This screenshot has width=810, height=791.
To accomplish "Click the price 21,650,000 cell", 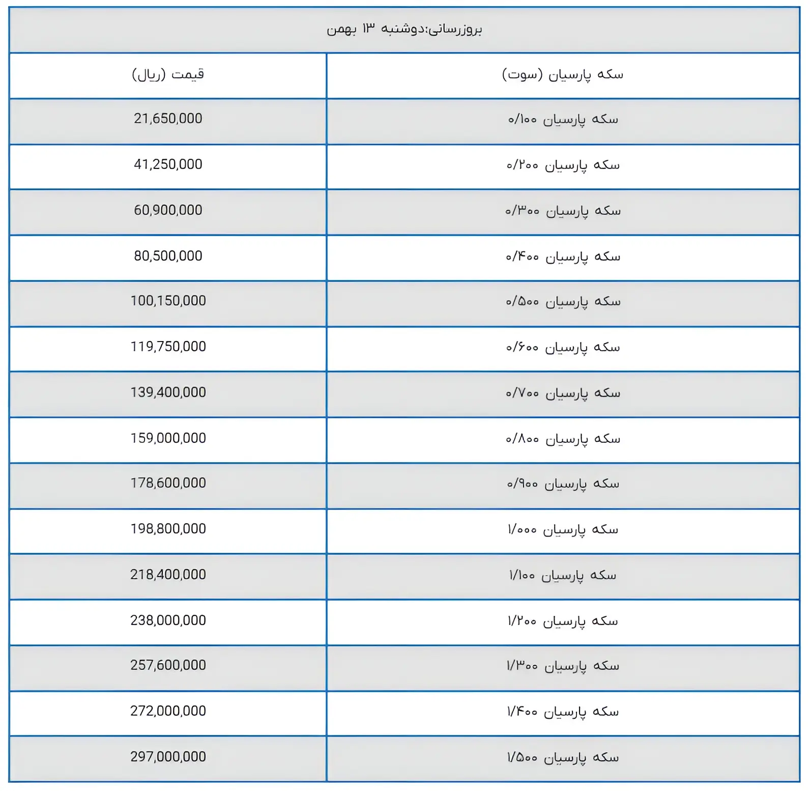I will click(168, 119).
